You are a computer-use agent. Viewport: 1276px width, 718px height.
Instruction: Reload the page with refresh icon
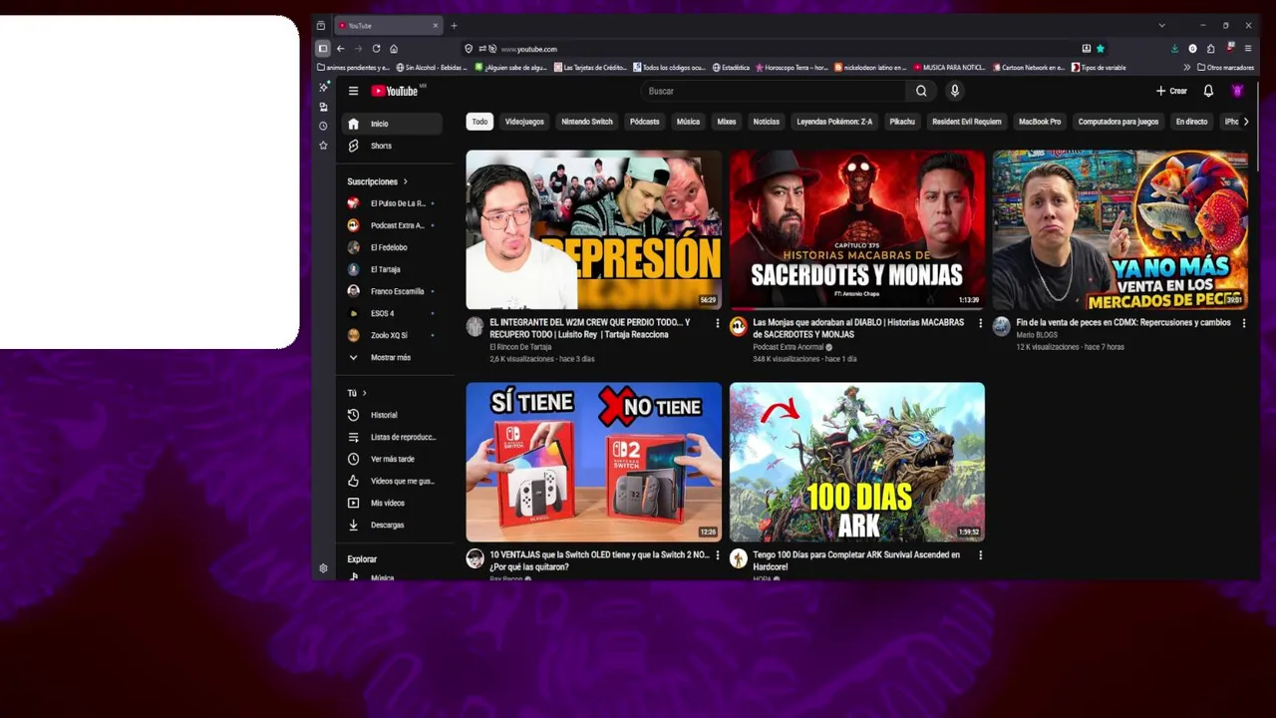376,48
